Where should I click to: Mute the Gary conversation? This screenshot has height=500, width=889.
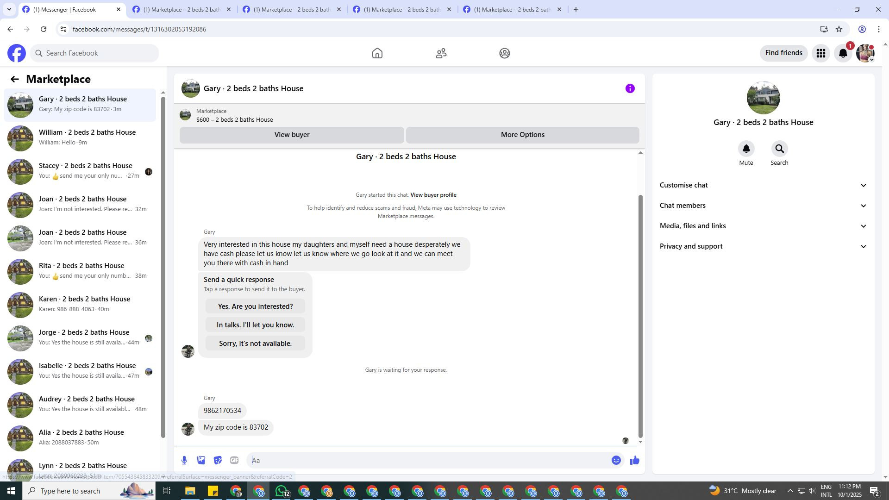(x=746, y=149)
